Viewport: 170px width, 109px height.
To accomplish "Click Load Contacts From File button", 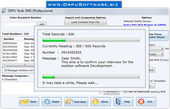I will pyautogui.click(x=86, y=22).
